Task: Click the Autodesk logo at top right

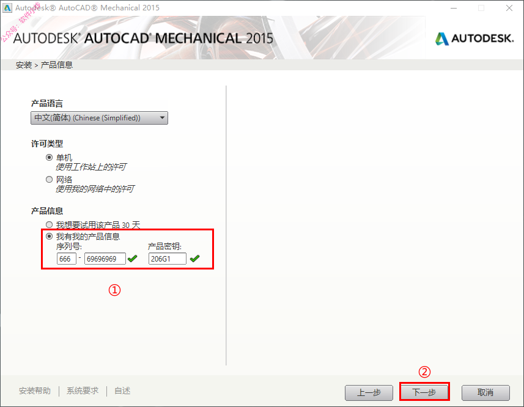Action: (x=474, y=38)
